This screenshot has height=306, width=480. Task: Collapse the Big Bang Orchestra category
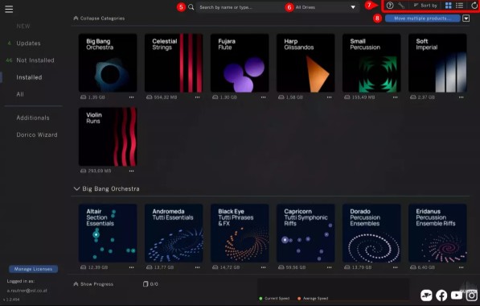(x=76, y=188)
